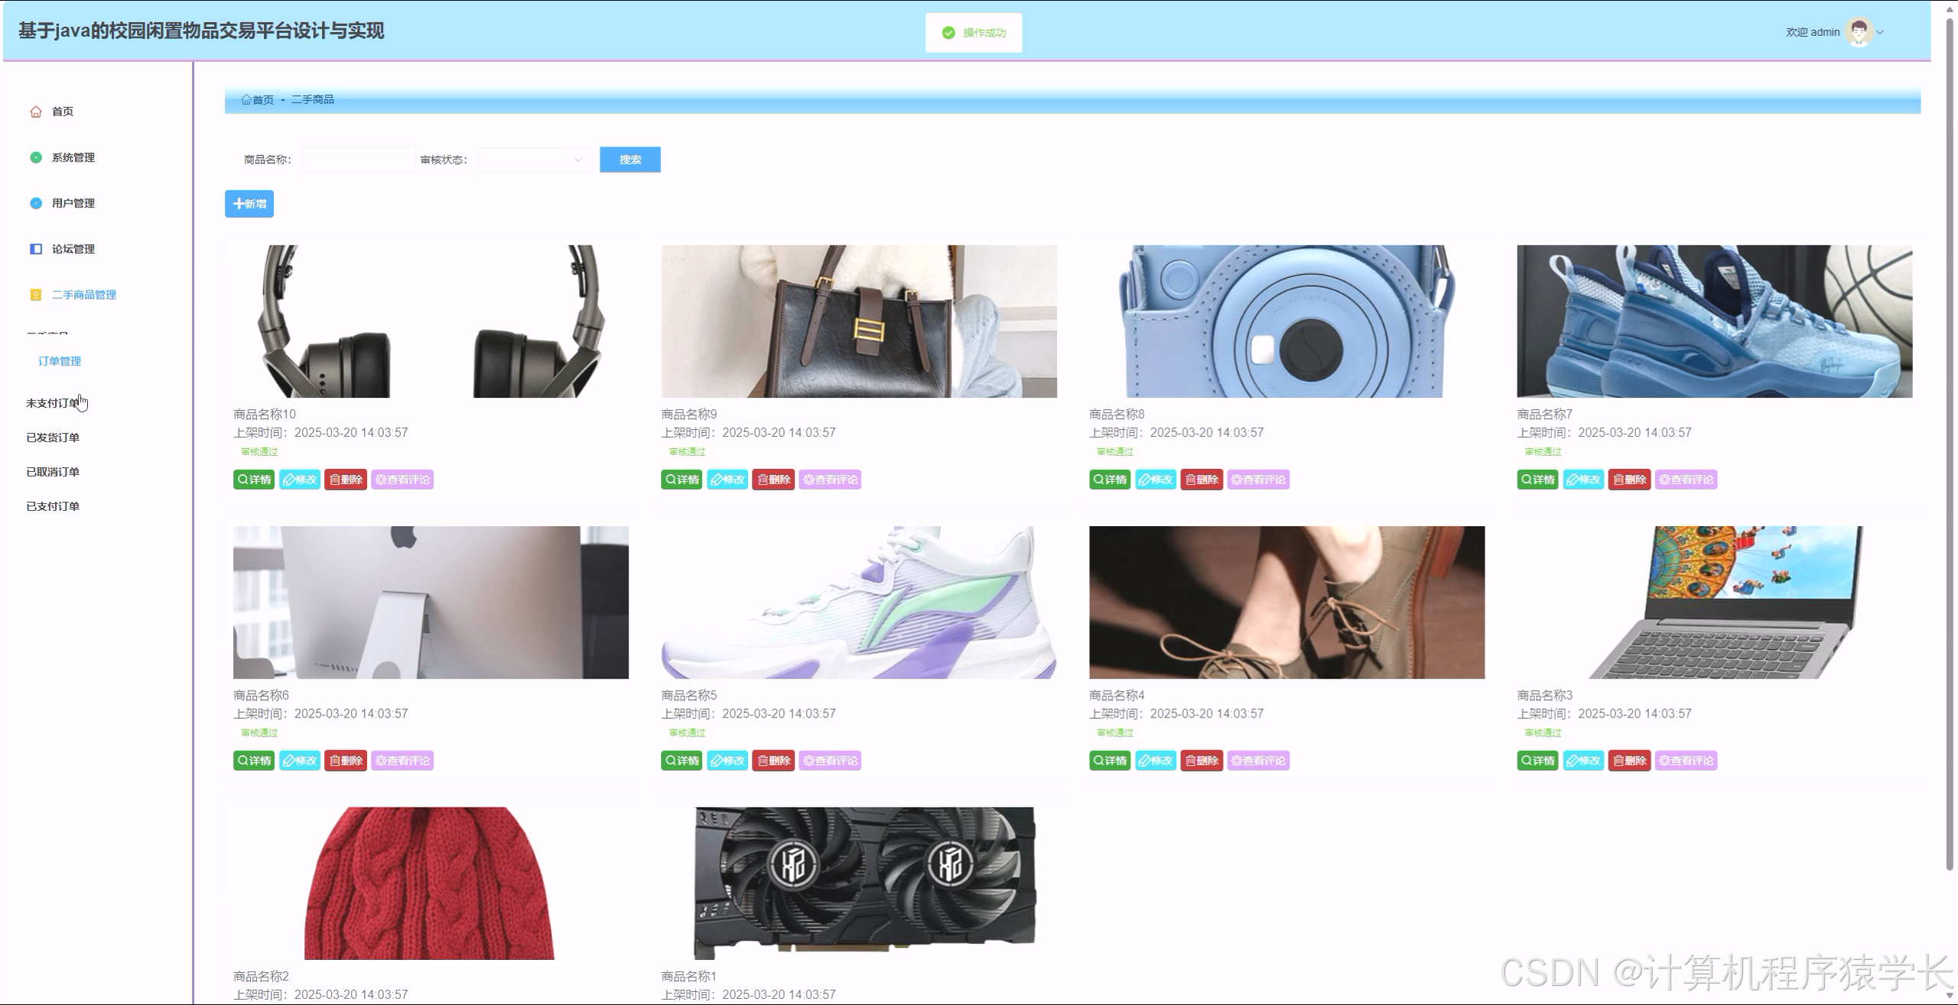Select 已发货订单 menu item
Image resolution: width=1958 pixels, height=1005 pixels.
pos(53,437)
